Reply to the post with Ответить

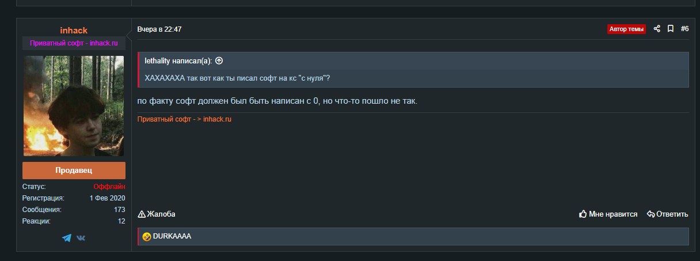[x=667, y=214]
